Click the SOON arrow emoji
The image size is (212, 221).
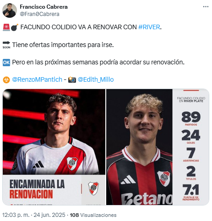[6, 45]
